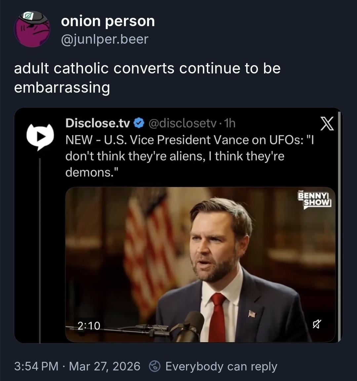
Task: Click the reply-settings globe icon
Action: pyautogui.click(x=155, y=366)
